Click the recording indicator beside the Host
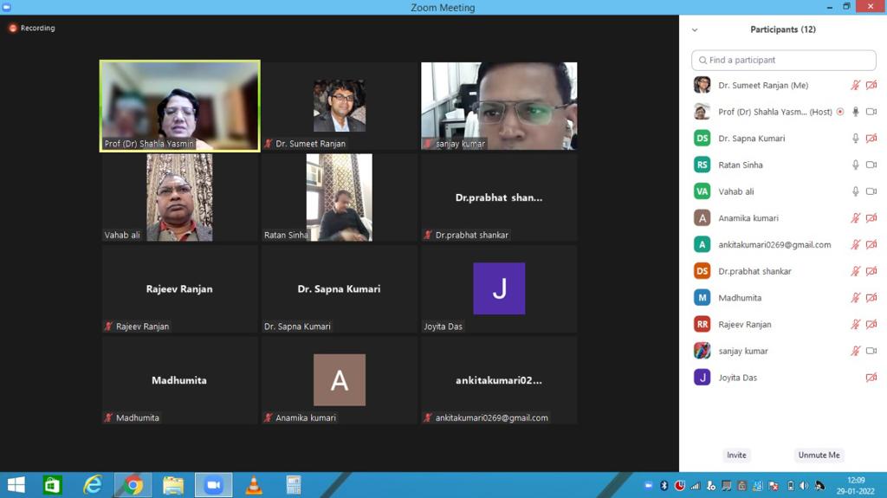 (x=840, y=113)
